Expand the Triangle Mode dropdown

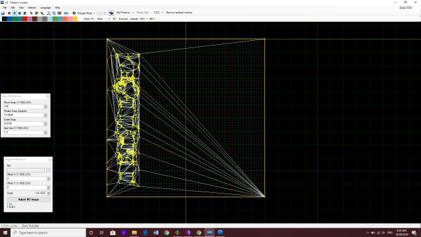point(93,13)
